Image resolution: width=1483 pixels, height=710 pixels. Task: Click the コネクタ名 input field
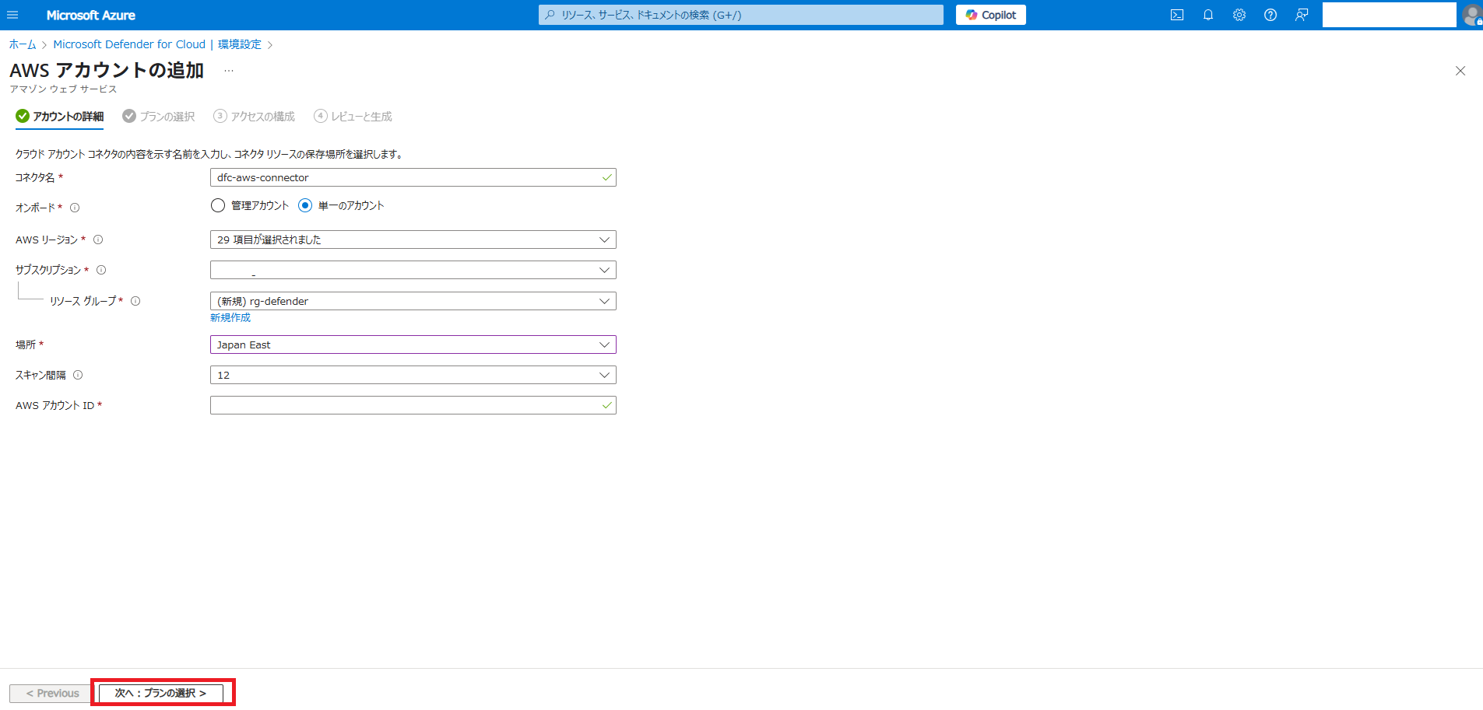413,177
